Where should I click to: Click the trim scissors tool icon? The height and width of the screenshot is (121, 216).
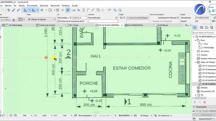pos(74,10)
